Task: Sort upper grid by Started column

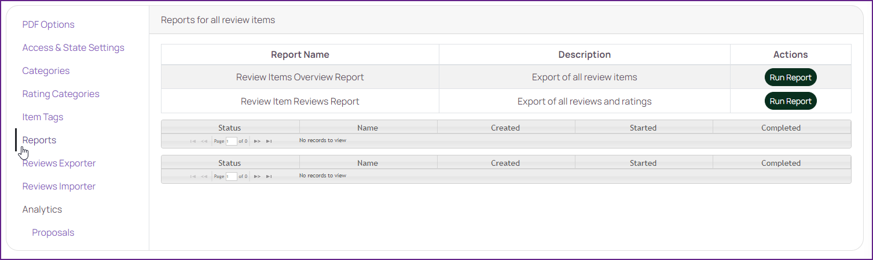Action: [643, 128]
